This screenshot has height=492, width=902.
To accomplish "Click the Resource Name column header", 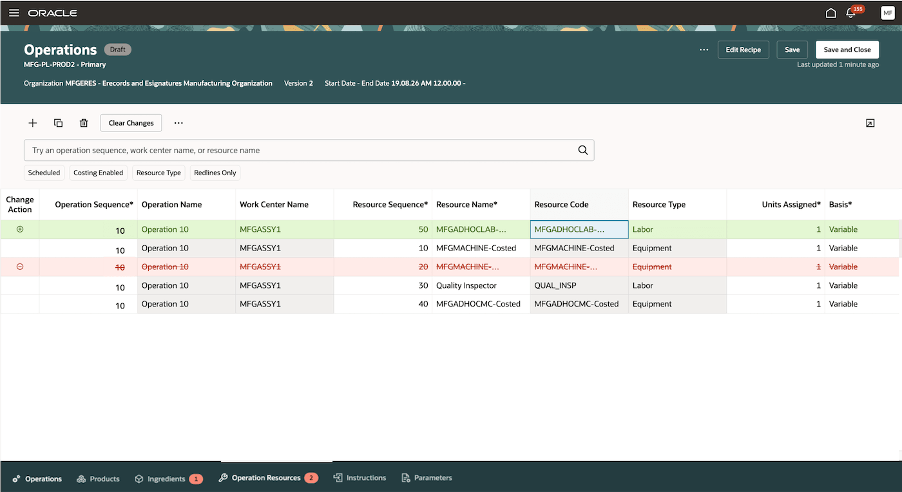I will pos(481,204).
